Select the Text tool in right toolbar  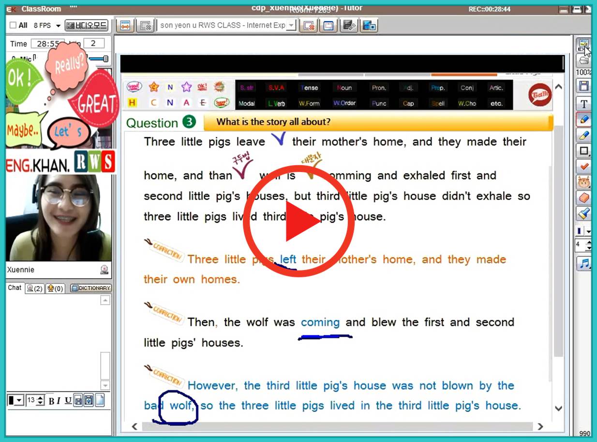(584, 103)
